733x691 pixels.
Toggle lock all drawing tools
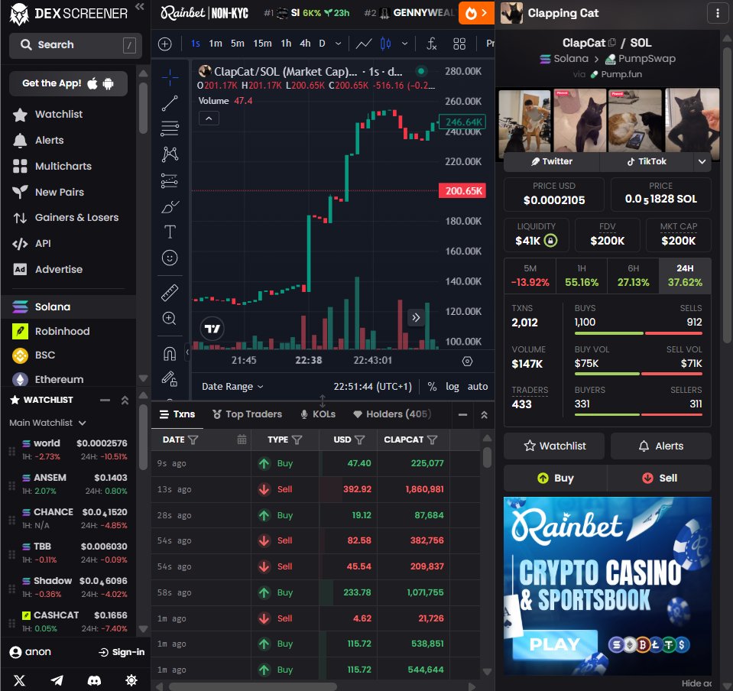coord(170,378)
